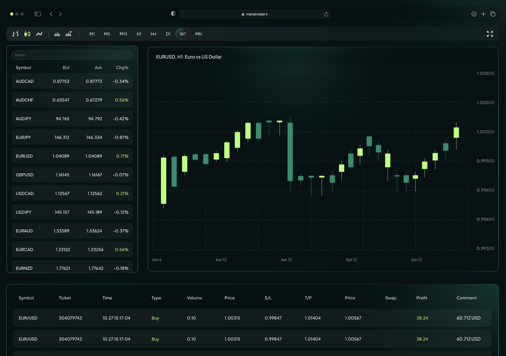This screenshot has height=356, width=506.
Task: Activate the MN monthly timeframe
Action: [198, 34]
